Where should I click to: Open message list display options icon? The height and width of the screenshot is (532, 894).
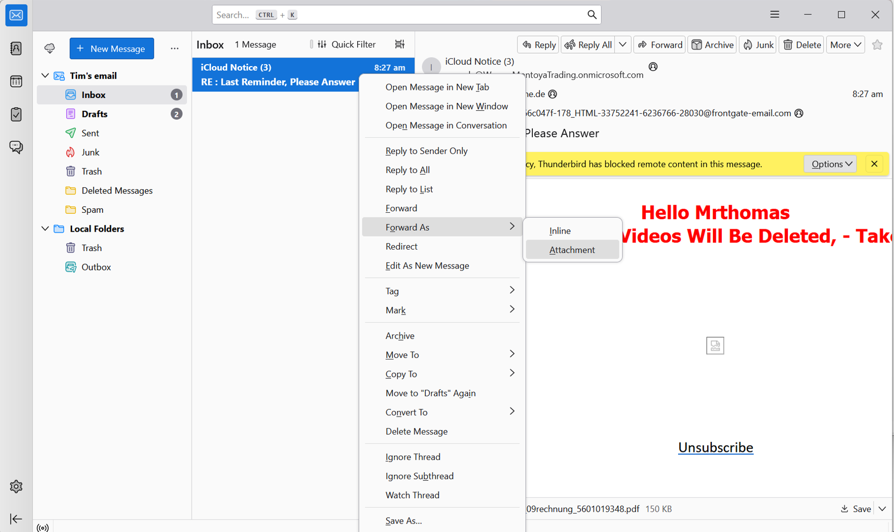399,44
